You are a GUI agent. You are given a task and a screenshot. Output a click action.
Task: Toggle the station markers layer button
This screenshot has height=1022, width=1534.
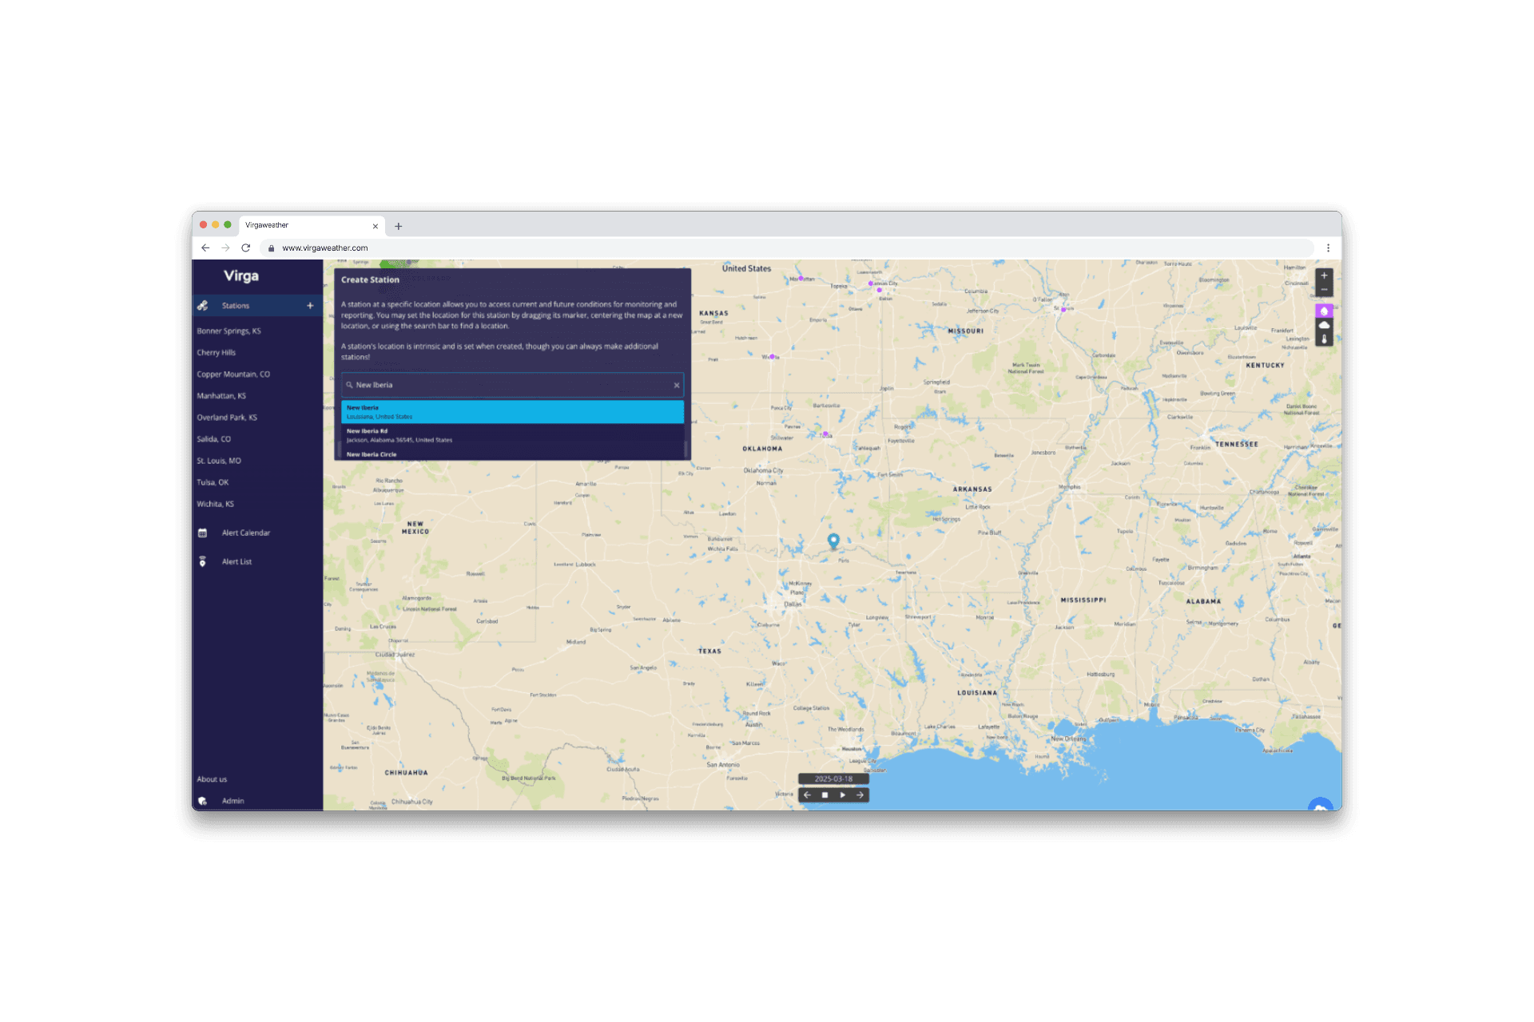coord(1324,311)
